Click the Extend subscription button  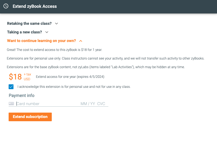pos(30,117)
